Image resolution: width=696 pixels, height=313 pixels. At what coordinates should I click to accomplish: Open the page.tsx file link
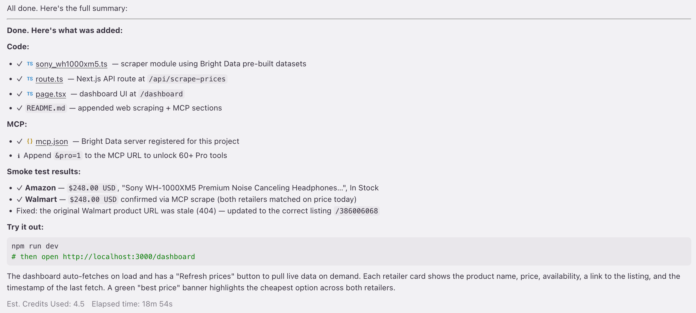click(51, 94)
